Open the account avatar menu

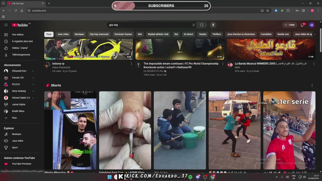[312, 25]
